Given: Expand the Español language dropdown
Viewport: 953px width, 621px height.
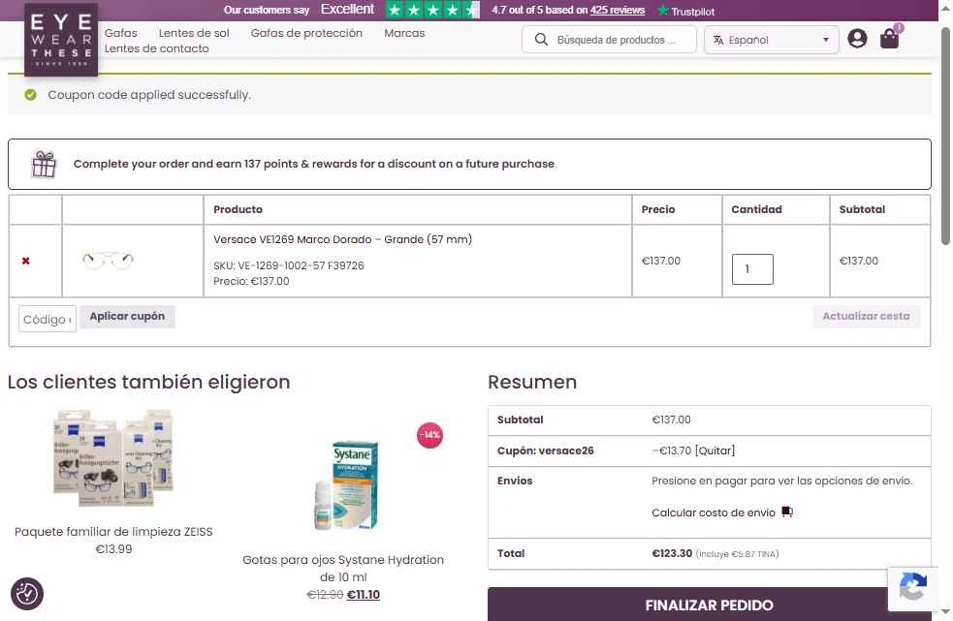Looking at the screenshot, I should click(772, 40).
